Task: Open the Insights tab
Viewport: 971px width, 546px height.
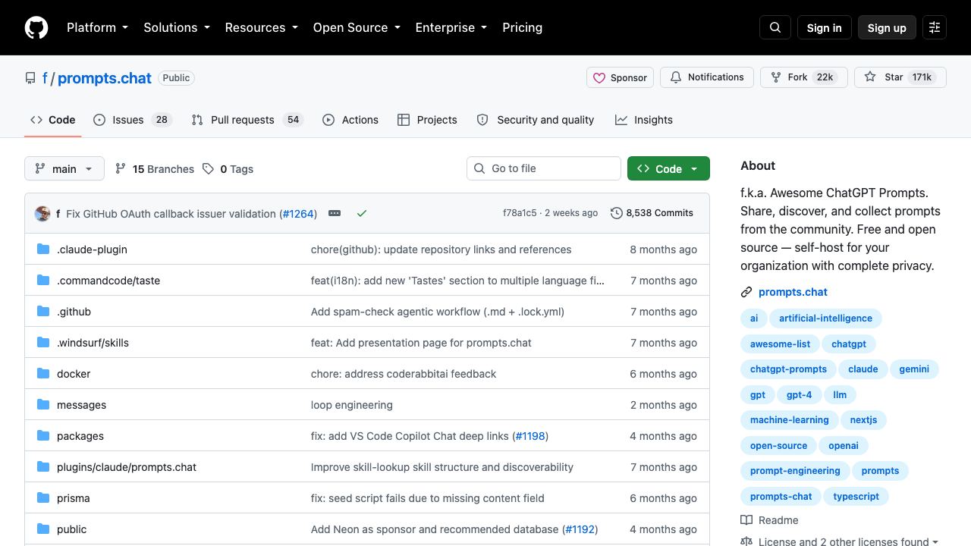Action: [644, 120]
